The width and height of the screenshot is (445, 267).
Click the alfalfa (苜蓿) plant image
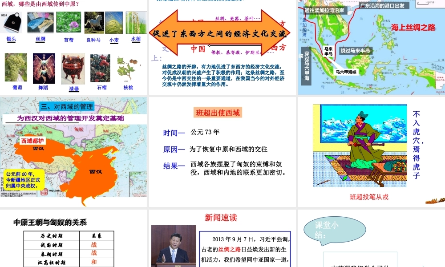69,22
